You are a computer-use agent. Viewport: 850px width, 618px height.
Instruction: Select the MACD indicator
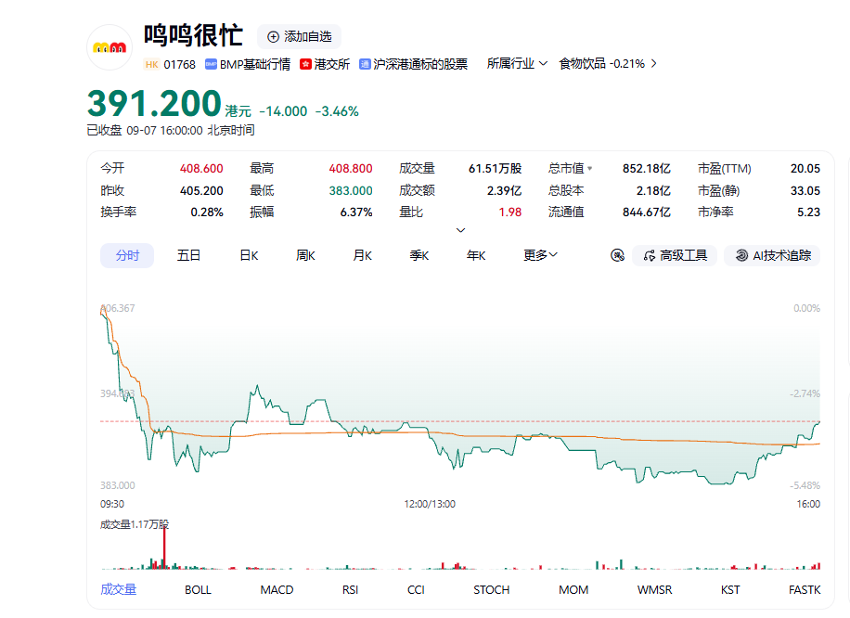pos(277,590)
